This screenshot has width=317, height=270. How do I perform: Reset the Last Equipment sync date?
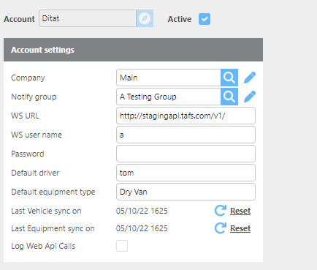click(240, 228)
